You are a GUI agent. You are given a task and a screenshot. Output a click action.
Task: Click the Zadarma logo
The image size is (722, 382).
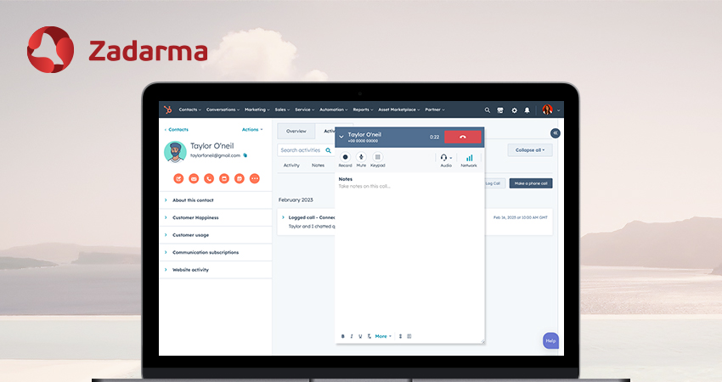click(x=117, y=50)
